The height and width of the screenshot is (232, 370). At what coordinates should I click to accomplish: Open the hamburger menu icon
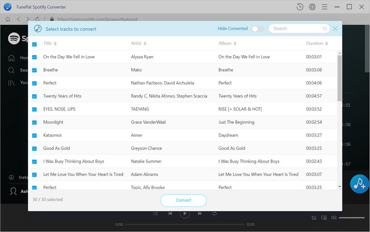(x=325, y=7)
